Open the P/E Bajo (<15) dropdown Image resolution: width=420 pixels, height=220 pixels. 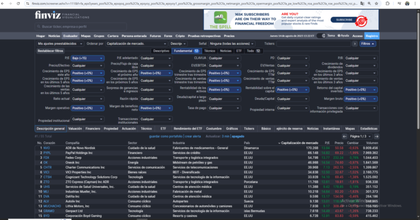pos(87,58)
